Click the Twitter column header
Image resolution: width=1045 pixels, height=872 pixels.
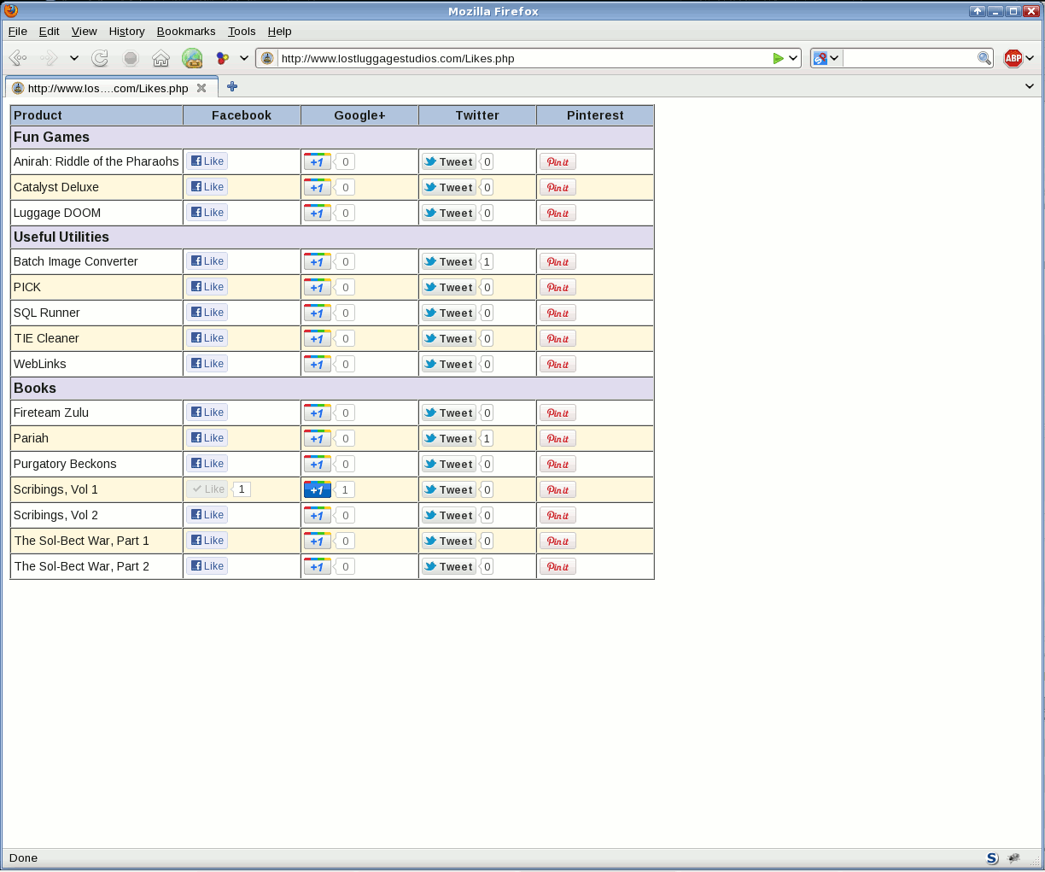pos(477,115)
